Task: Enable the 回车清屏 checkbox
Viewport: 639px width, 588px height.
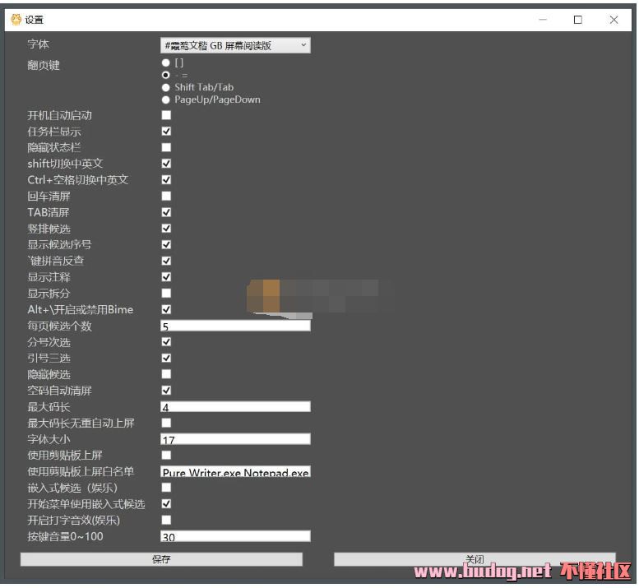Action: point(166,196)
